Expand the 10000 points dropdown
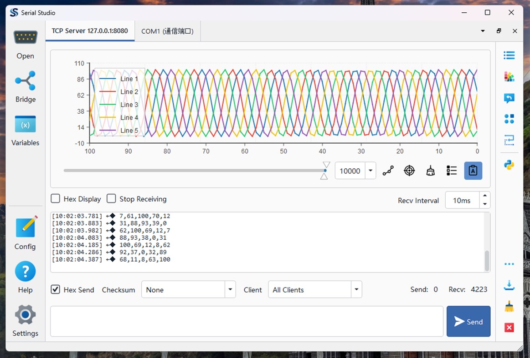Image resolution: width=530 pixels, height=358 pixels. point(370,171)
